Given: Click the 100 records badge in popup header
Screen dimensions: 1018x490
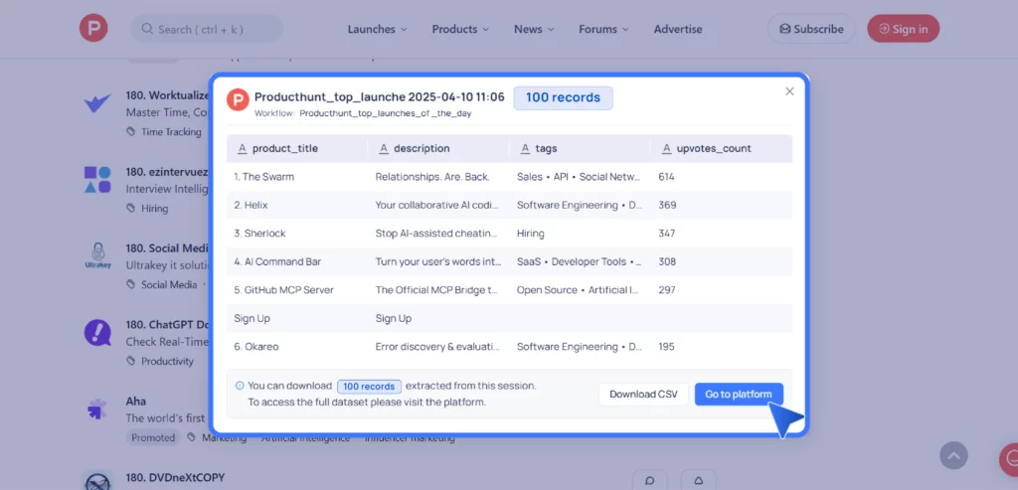Looking at the screenshot, I should tap(563, 98).
